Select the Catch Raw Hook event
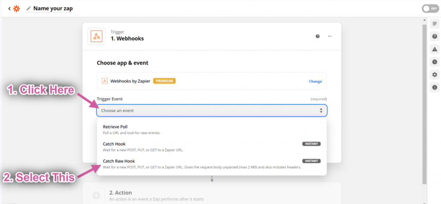Image resolution: width=441 pixels, height=204 pixels. (212, 164)
